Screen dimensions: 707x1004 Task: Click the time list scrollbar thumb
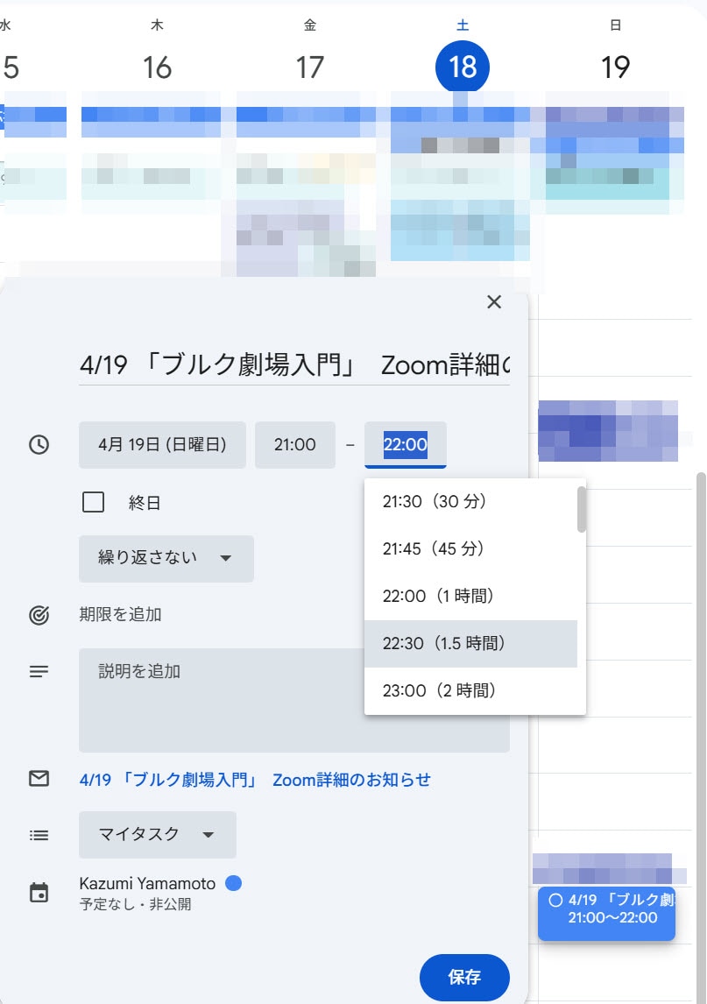(x=582, y=509)
